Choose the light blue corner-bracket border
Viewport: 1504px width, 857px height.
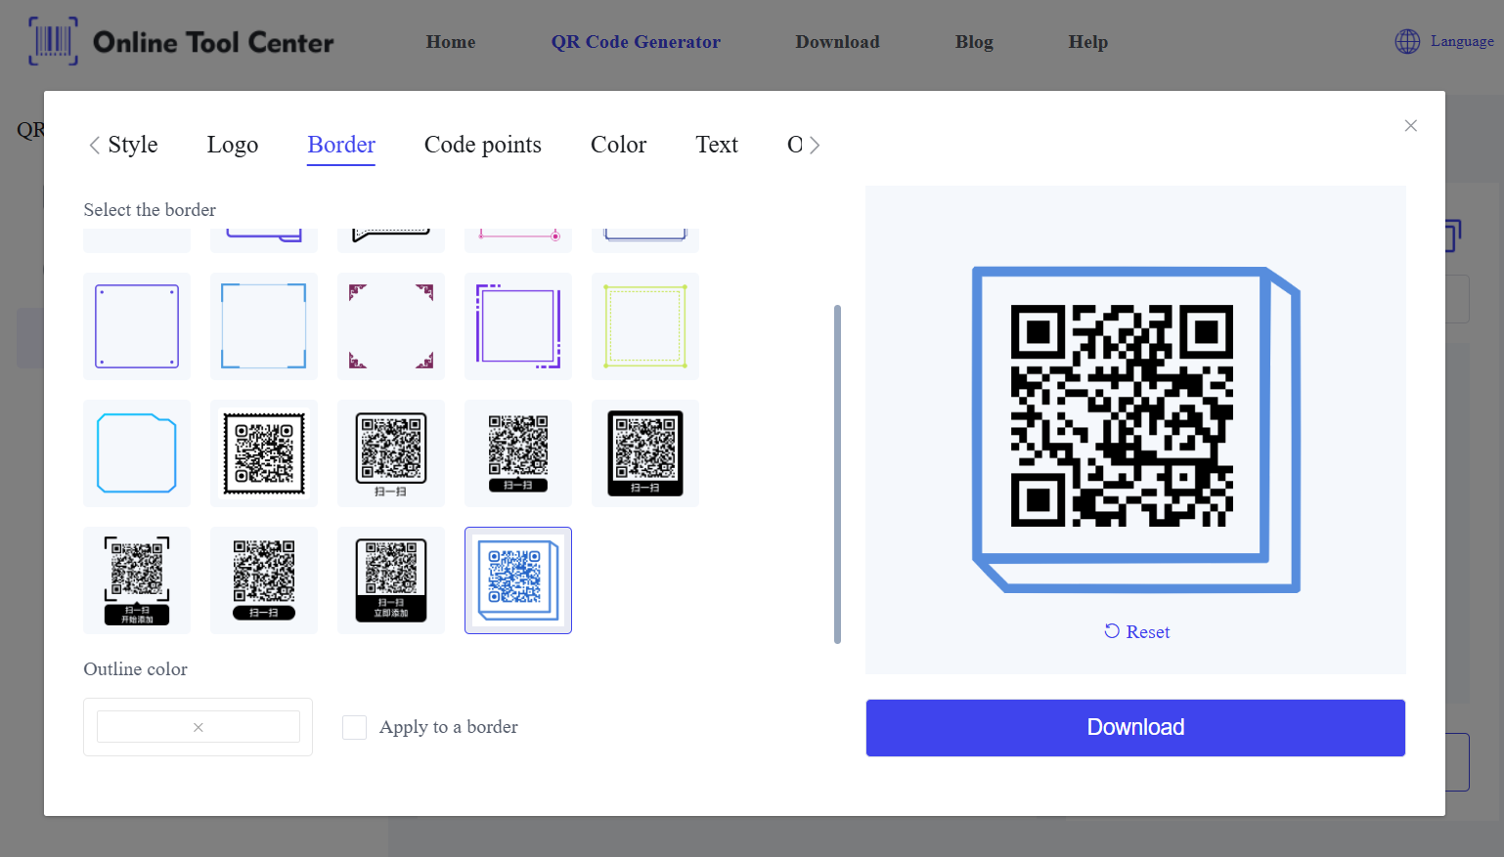[x=264, y=326]
